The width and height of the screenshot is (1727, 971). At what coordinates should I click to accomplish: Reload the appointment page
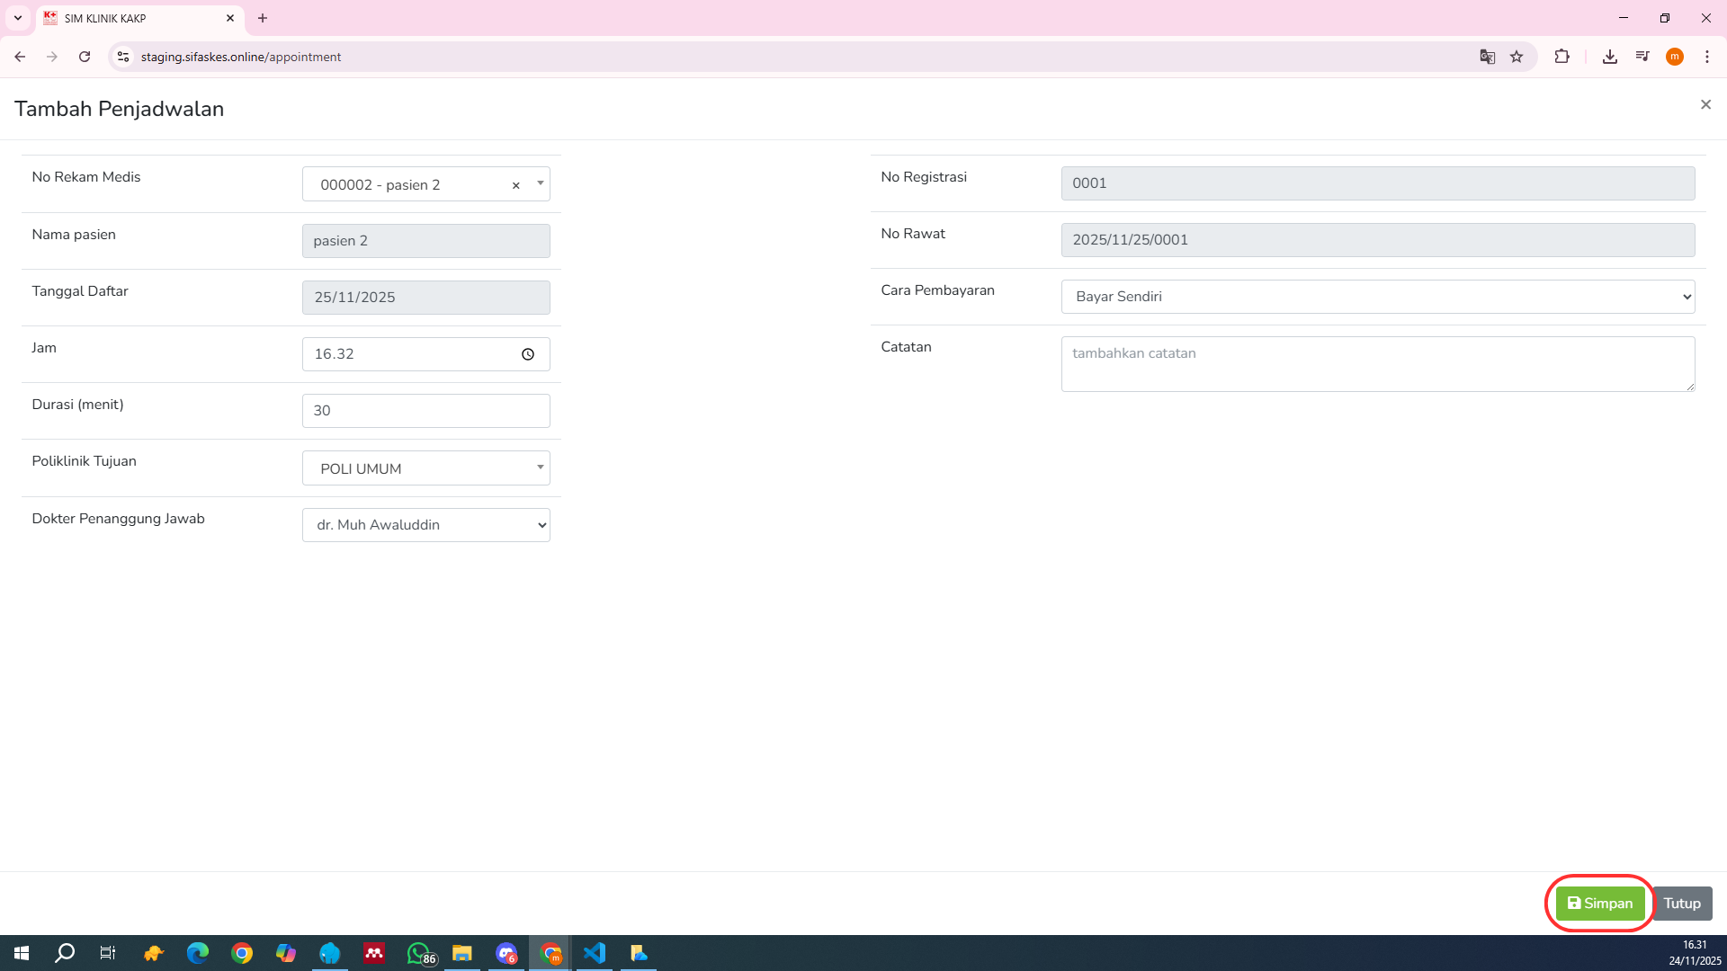(x=85, y=57)
